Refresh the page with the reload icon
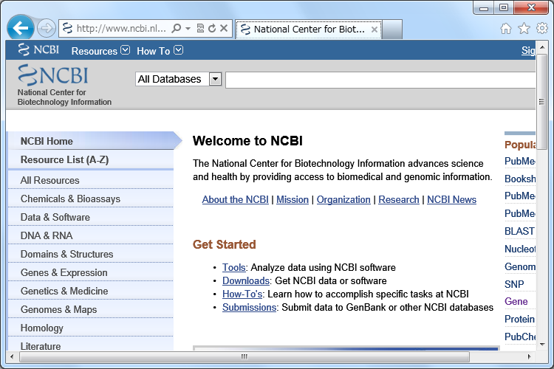 click(212, 28)
